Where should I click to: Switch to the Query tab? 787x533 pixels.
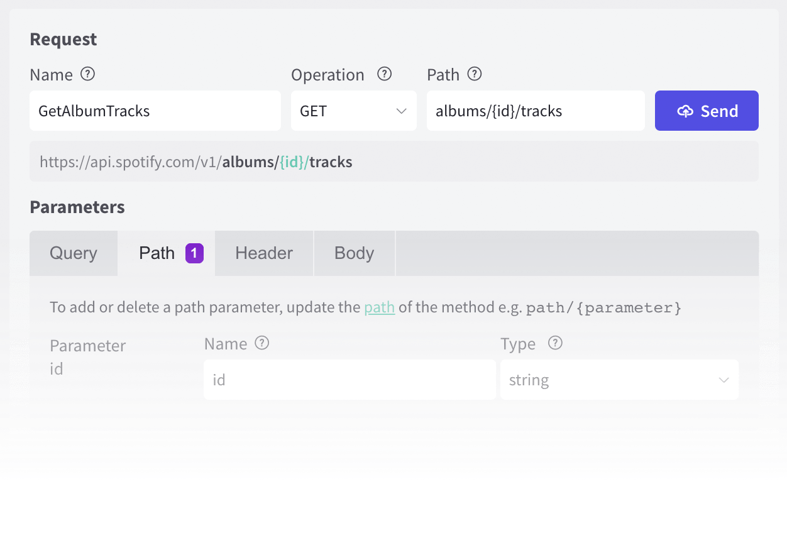[74, 253]
